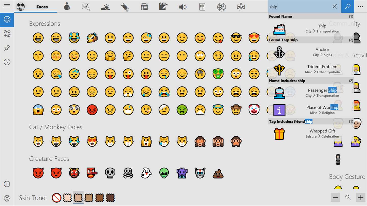Viewport: 367px width, 206px height.
Task: Open pinned emojis in the sidebar
Action: tap(7, 48)
